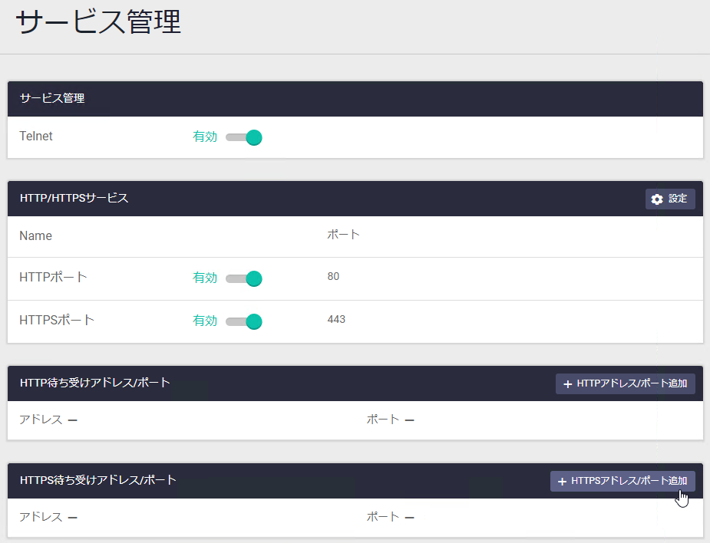Toggle the HTTPSポート enable switch
Viewport: 710px width, 543px height.
click(243, 321)
